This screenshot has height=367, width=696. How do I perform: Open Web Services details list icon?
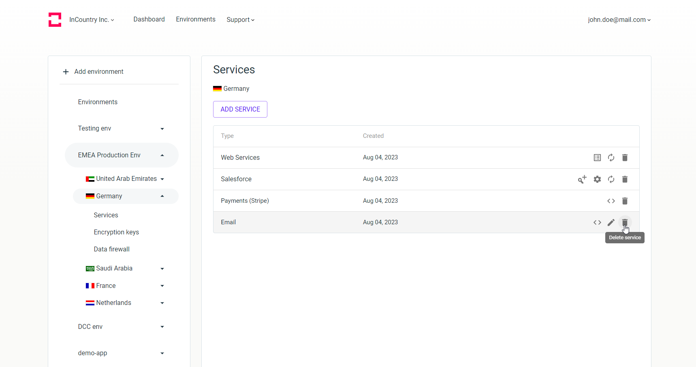point(597,158)
